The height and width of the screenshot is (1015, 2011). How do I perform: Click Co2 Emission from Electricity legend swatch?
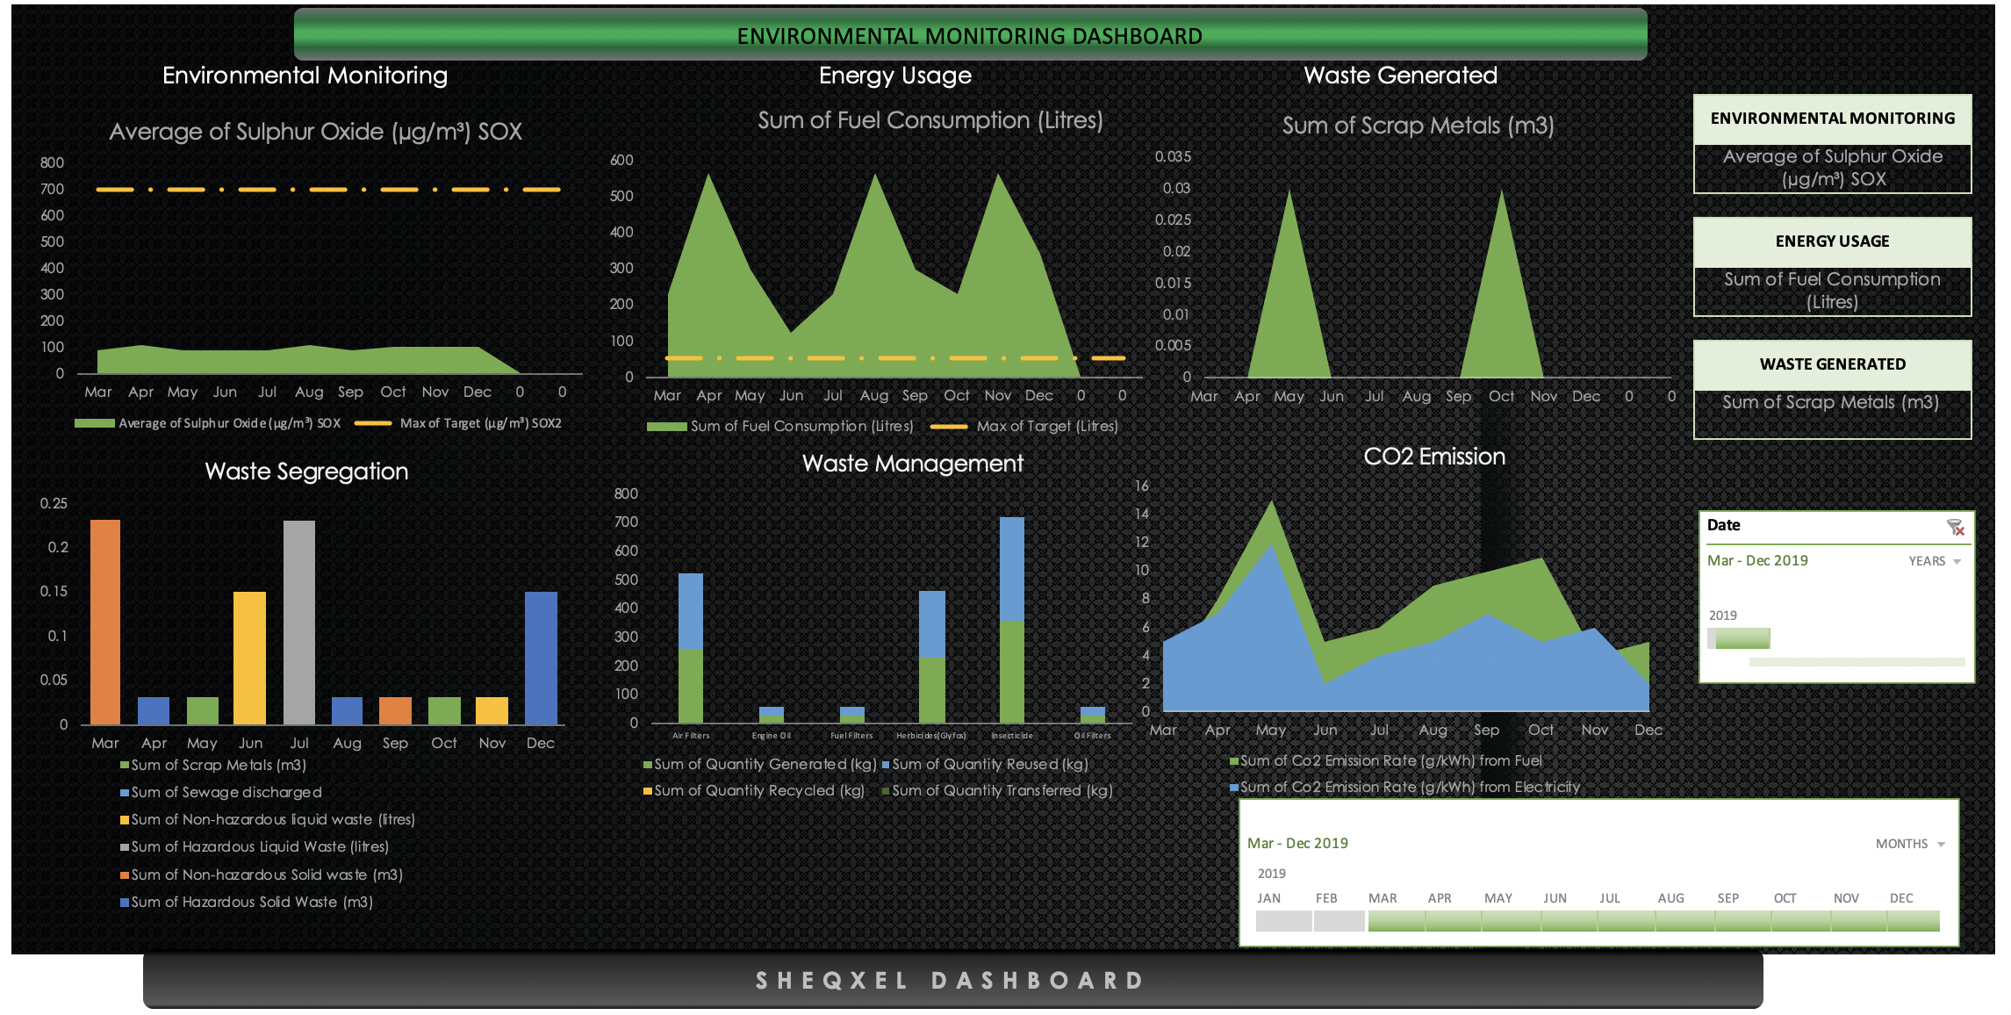1234,788
